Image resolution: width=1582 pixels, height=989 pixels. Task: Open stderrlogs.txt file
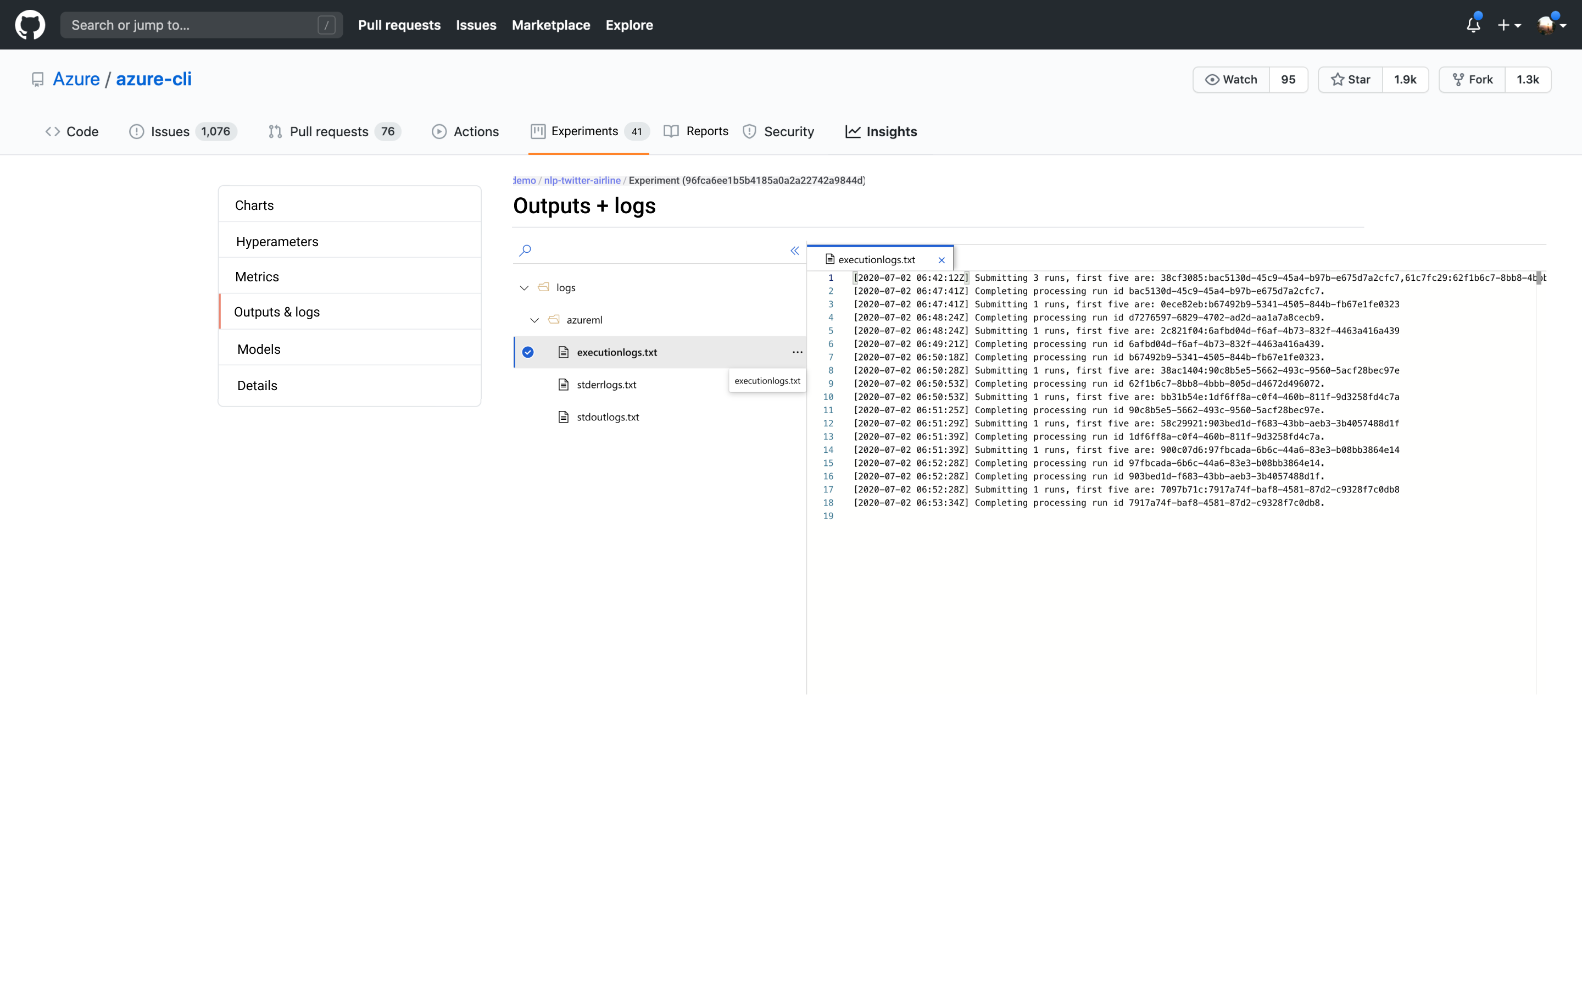[x=606, y=385]
